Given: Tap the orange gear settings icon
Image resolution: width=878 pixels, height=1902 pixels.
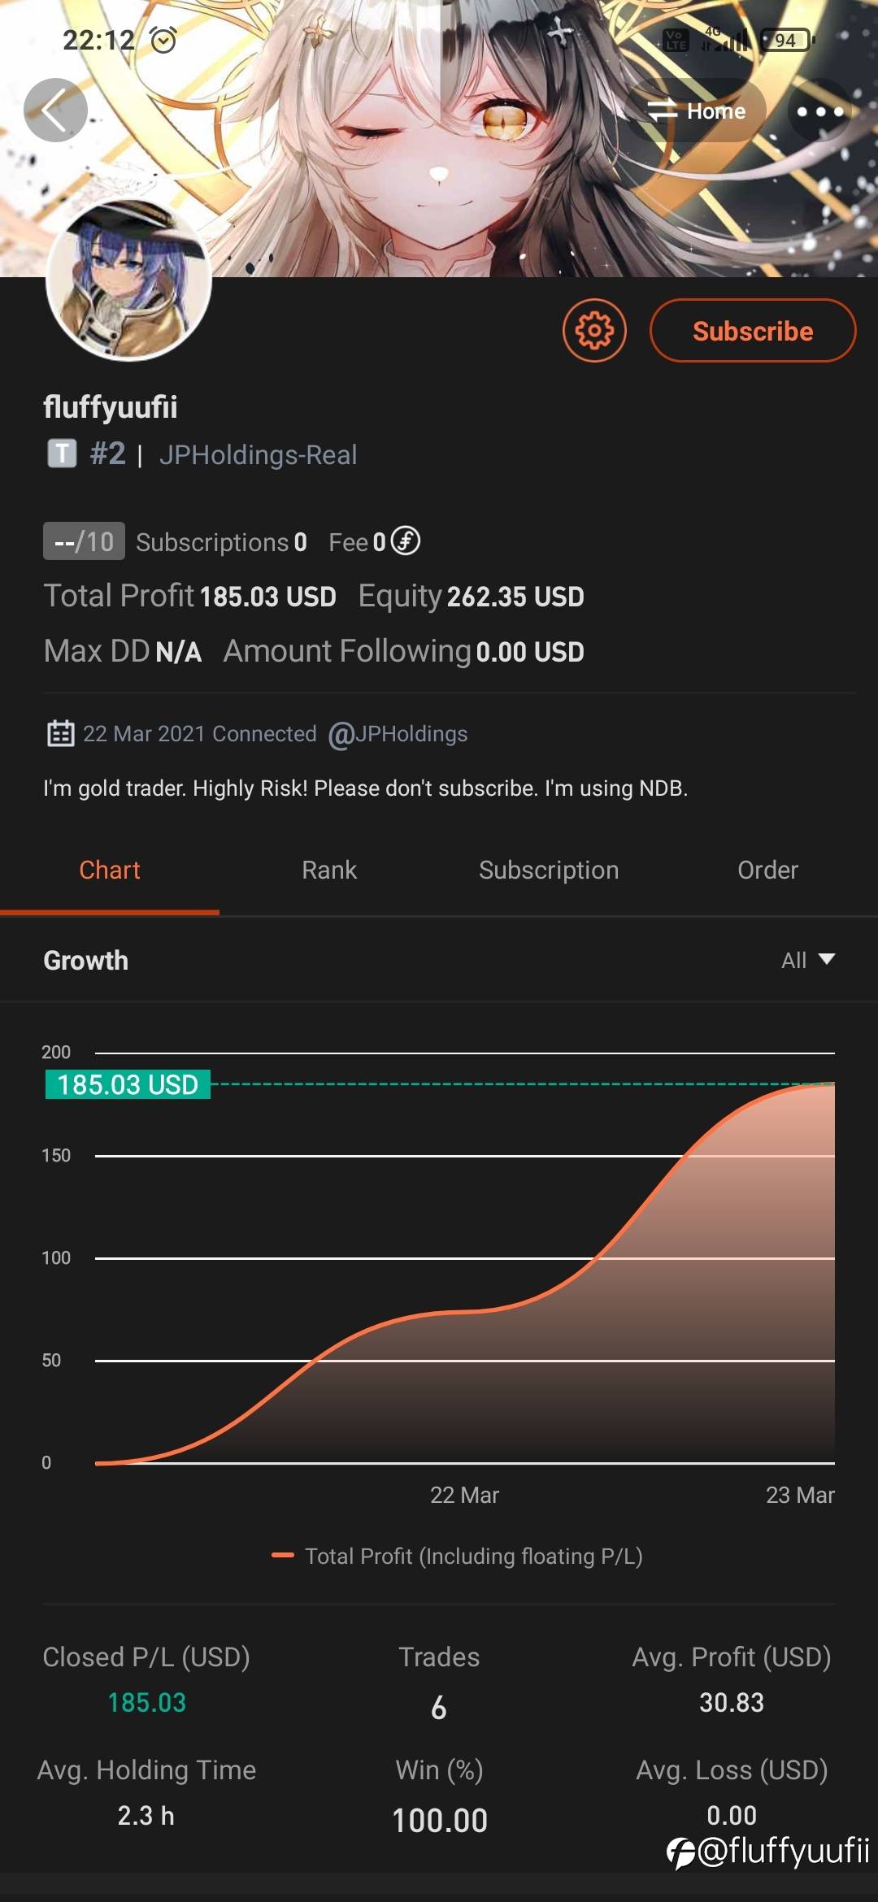Looking at the screenshot, I should coord(594,331).
